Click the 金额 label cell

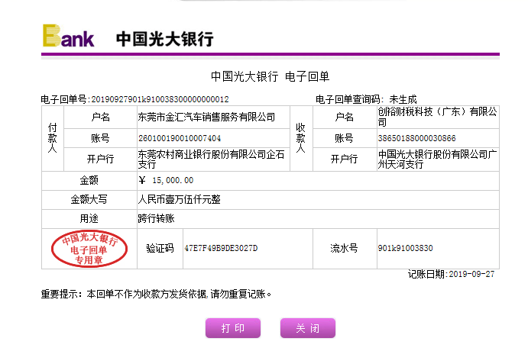pyautogui.click(x=89, y=181)
